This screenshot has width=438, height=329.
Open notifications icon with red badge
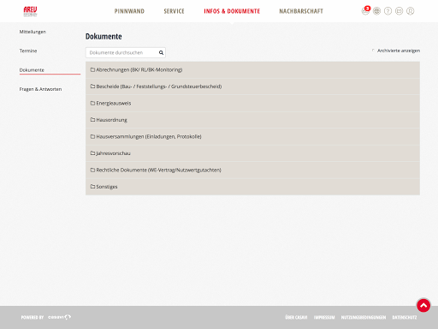pyautogui.click(x=365, y=11)
